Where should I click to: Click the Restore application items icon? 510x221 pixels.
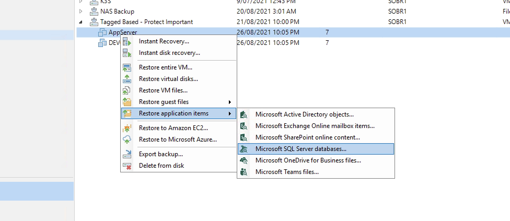(x=127, y=113)
